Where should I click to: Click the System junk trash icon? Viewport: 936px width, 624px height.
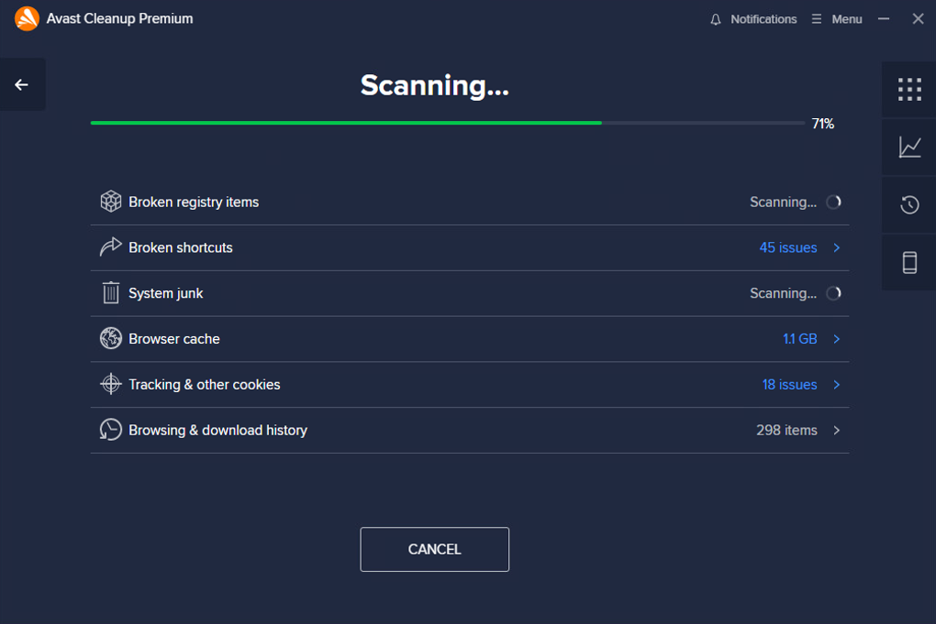point(111,293)
